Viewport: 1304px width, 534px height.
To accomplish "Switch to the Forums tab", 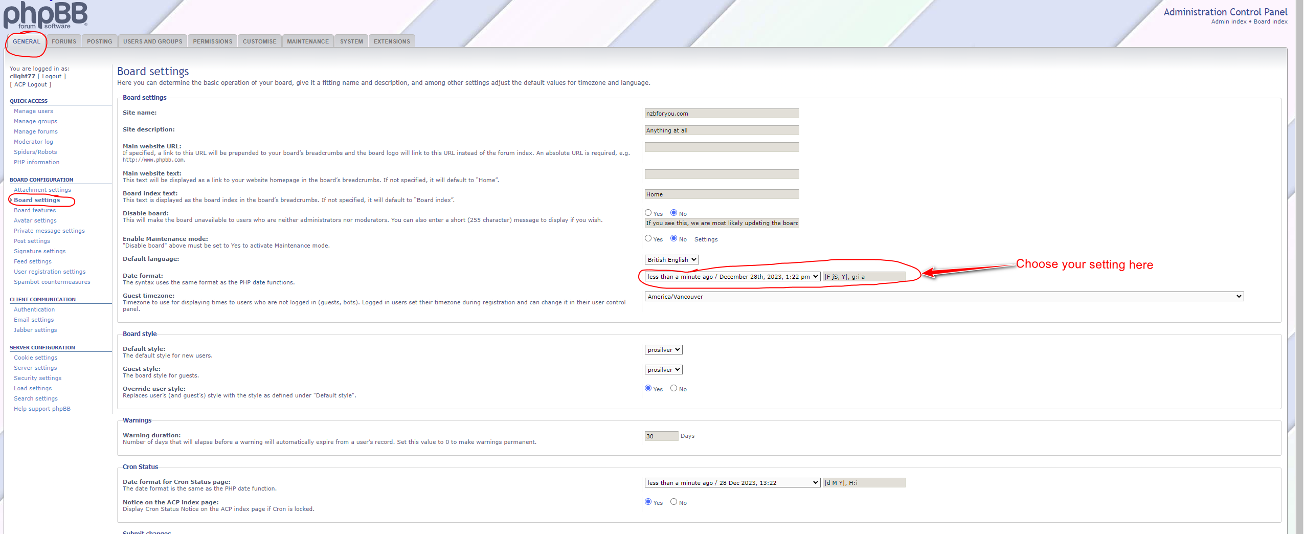I will [64, 41].
